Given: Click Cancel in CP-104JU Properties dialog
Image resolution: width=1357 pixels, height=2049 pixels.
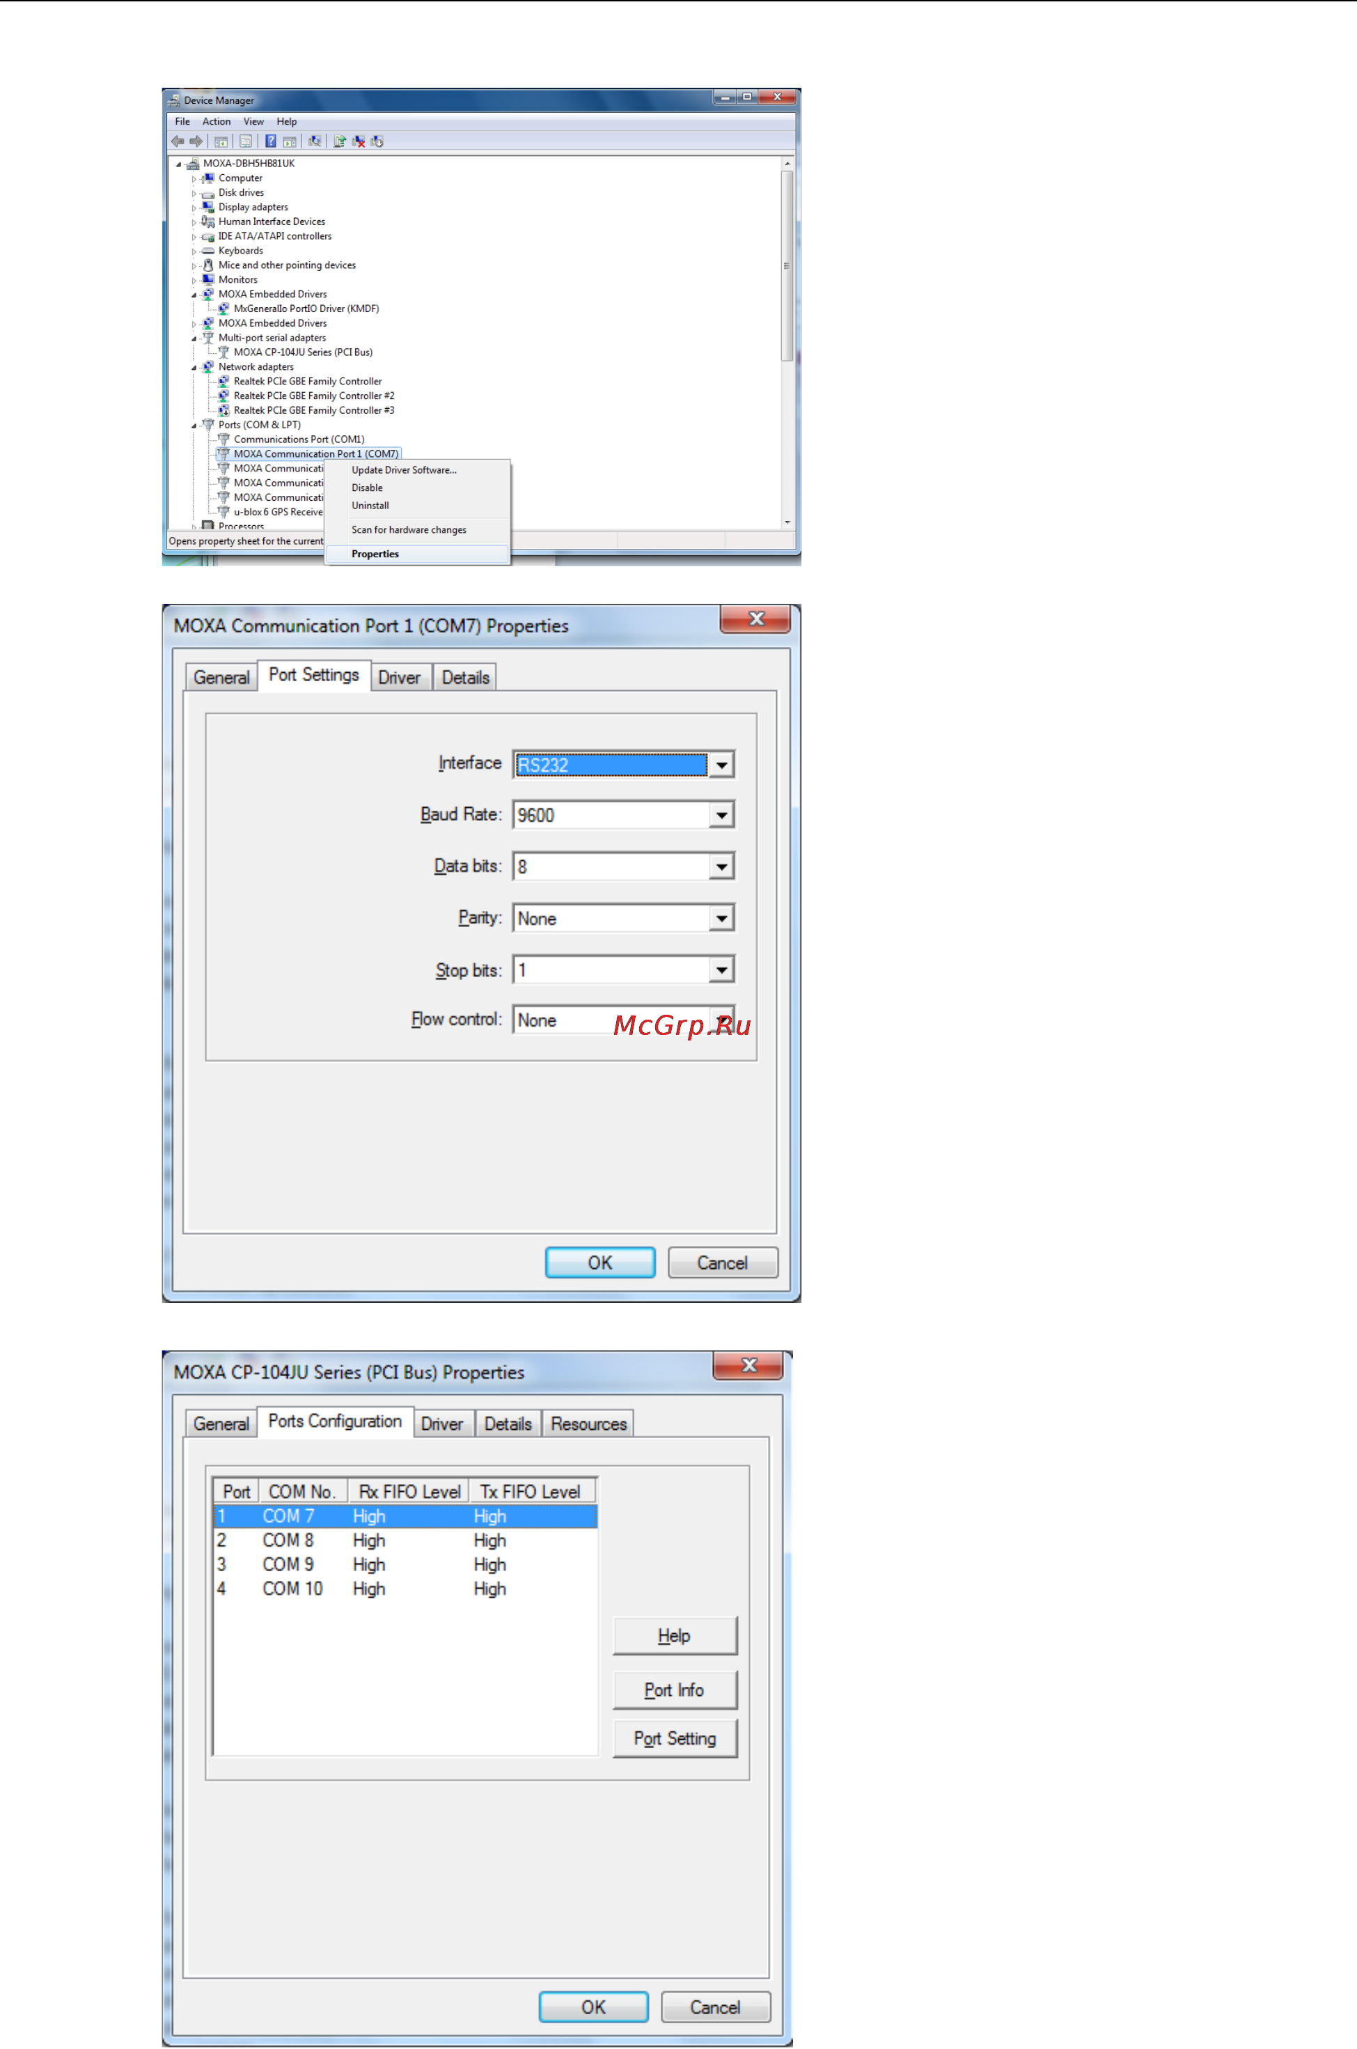Looking at the screenshot, I should (716, 2007).
